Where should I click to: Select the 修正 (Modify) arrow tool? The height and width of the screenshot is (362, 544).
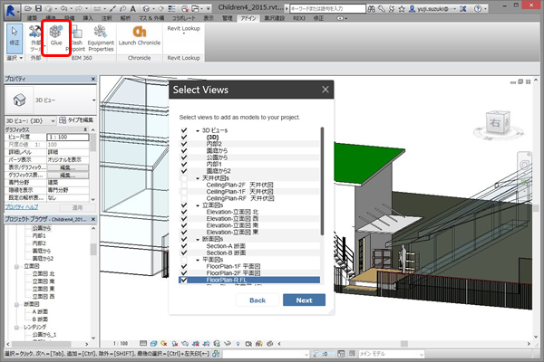(x=15, y=38)
